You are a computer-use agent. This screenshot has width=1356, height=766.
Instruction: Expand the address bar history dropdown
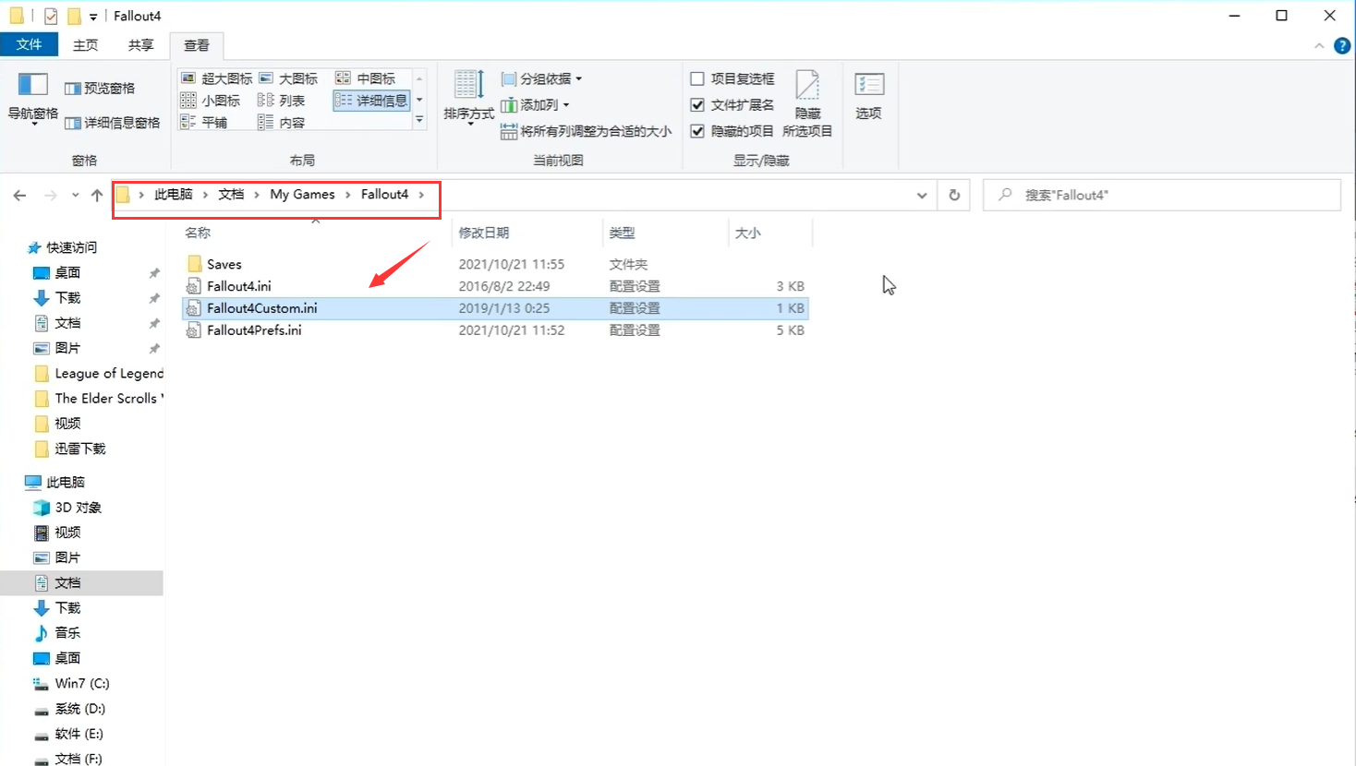point(922,196)
